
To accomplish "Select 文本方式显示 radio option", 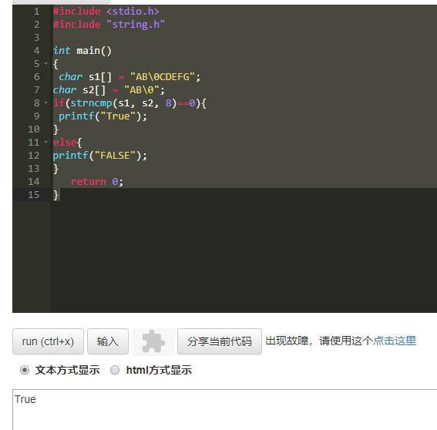I will pos(25,370).
